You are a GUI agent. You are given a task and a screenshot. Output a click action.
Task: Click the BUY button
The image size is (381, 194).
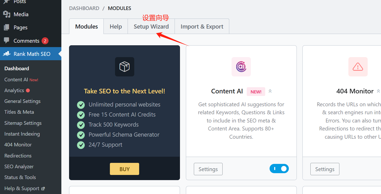pos(125,169)
